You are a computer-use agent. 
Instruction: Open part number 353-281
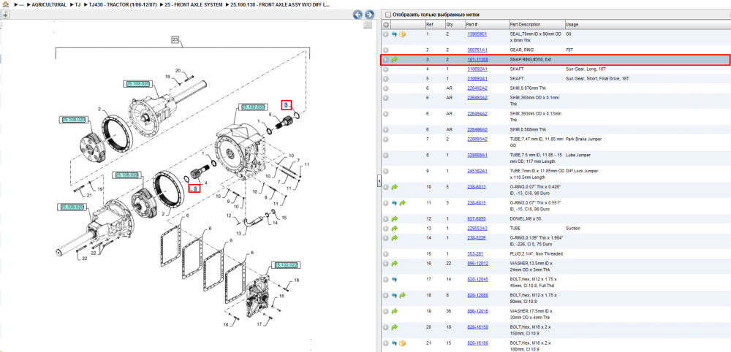click(474, 253)
